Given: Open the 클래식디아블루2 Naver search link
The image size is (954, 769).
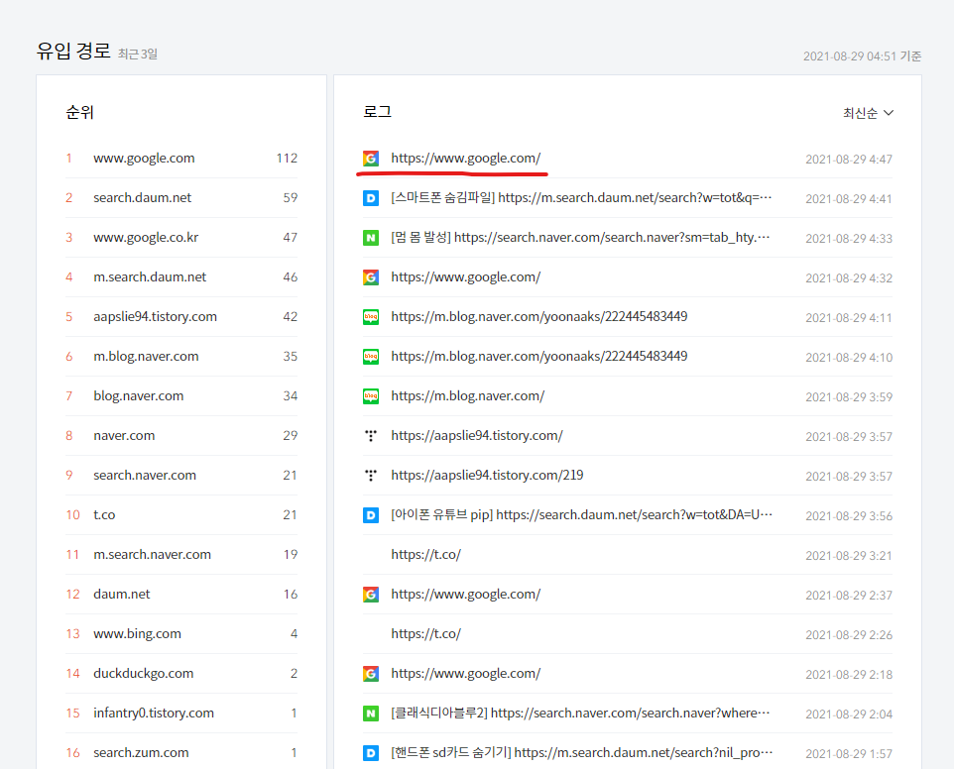Looking at the screenshot, I should (580, 714).
